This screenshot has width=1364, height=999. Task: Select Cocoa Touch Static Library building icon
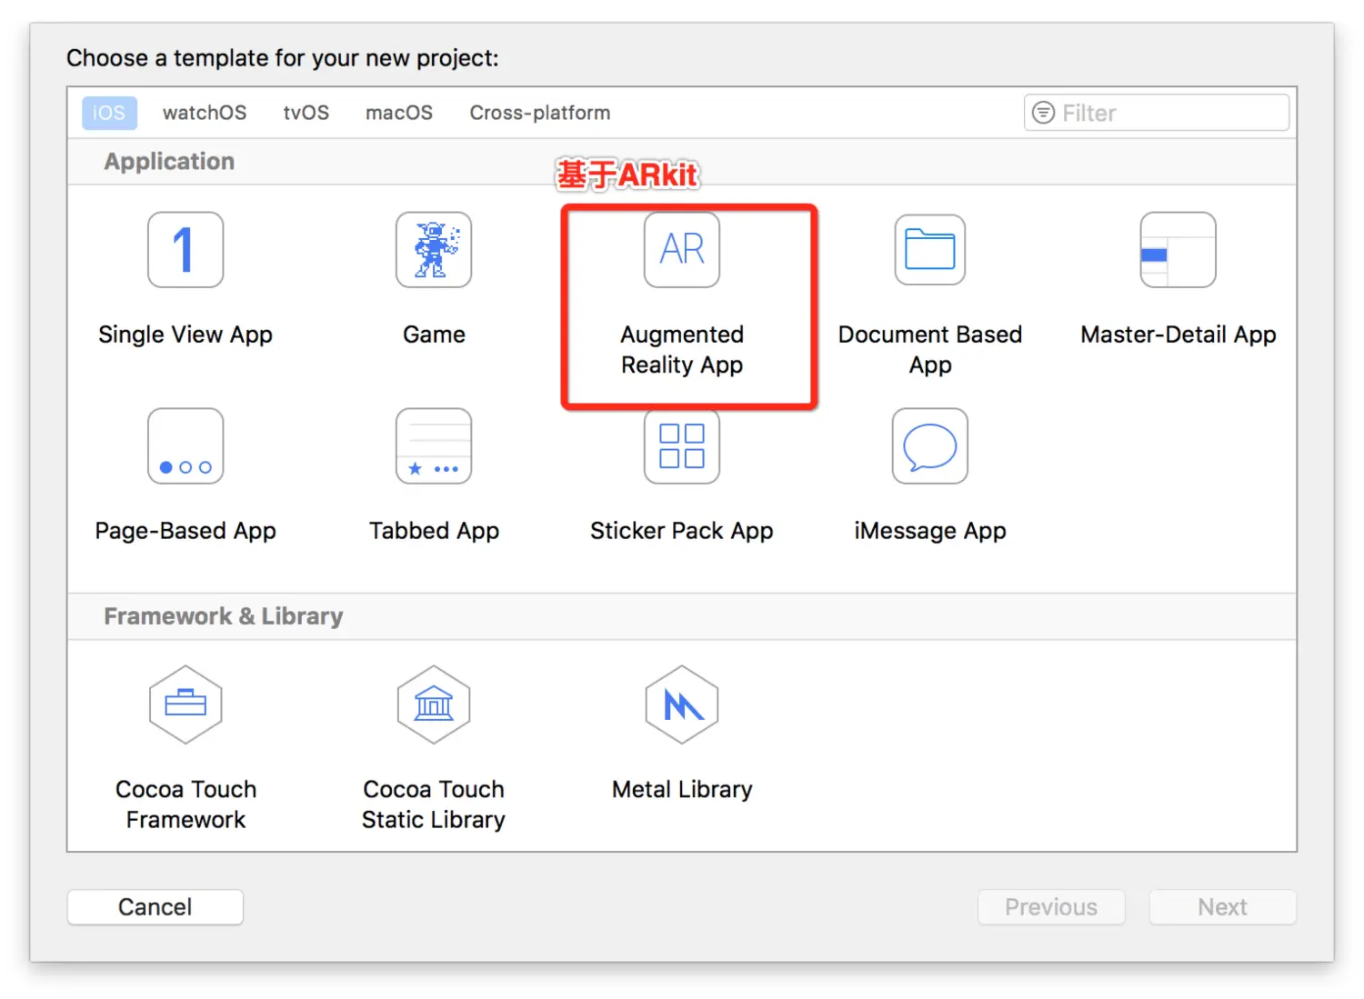[434, 704]
